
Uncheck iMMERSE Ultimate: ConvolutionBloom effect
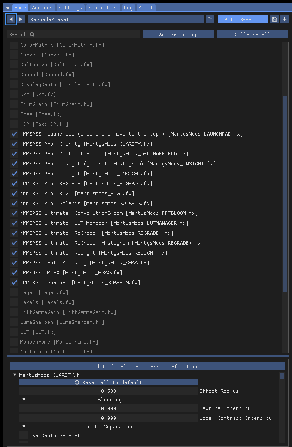(14, 213)
